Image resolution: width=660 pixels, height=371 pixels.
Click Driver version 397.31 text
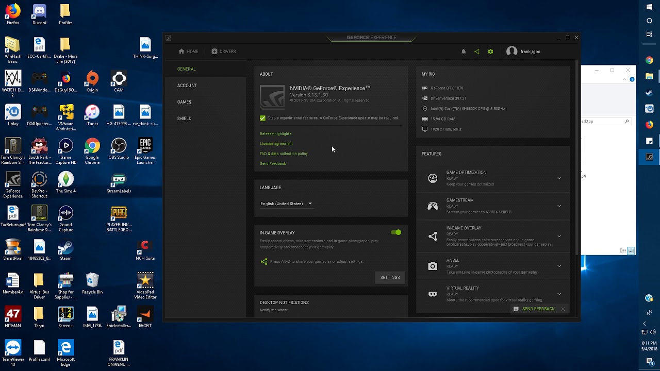448,98
